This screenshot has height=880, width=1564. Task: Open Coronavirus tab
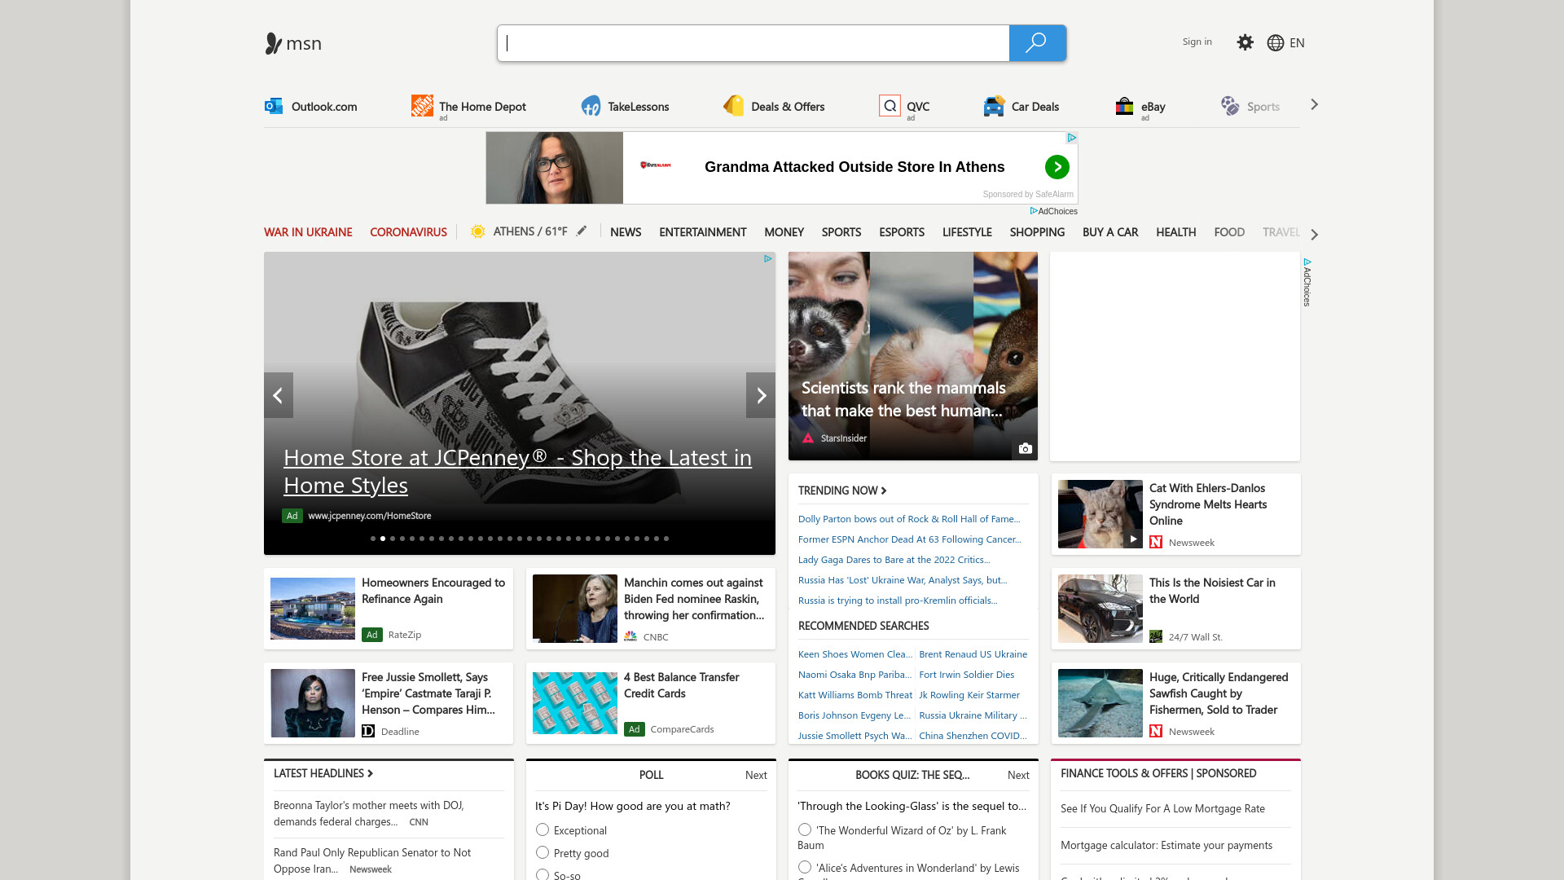(x=408, y=232)
